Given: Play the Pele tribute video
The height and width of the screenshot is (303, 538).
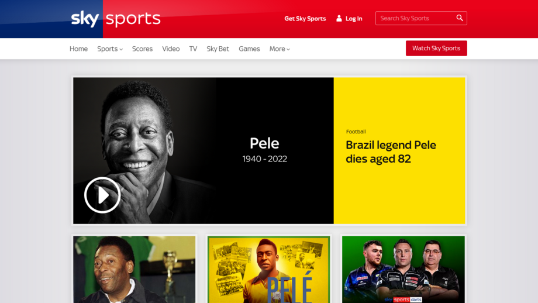Looking at the screenshot, I should pos(102,195).
